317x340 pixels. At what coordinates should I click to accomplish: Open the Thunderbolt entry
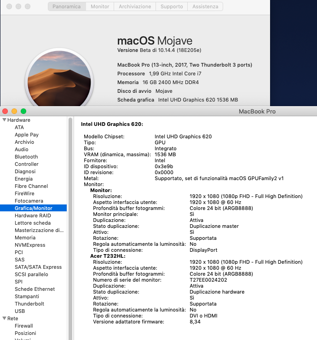29,304
